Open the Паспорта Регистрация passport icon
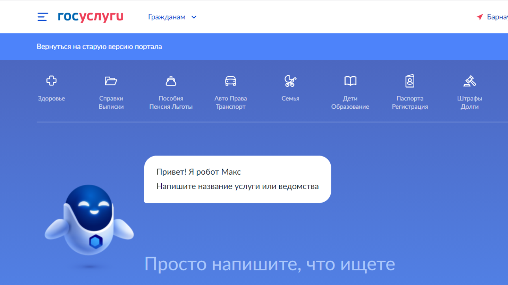This screenshot has width=508, height=285. point(410,81)
